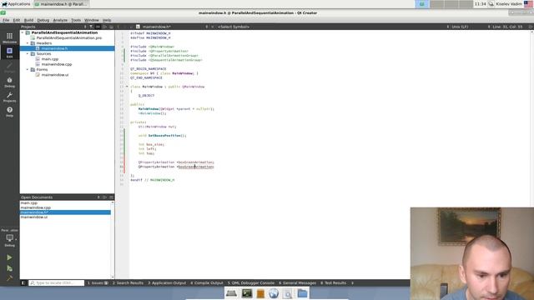Open the Welcome mode
Screen dimensions: 534x300
tap(9, 37)
